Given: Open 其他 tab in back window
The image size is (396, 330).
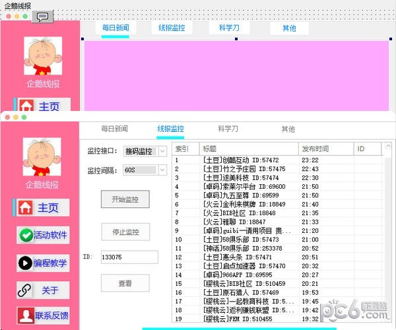Looking at the screenshot, I should pyautogui.click(x=290, y=28).
